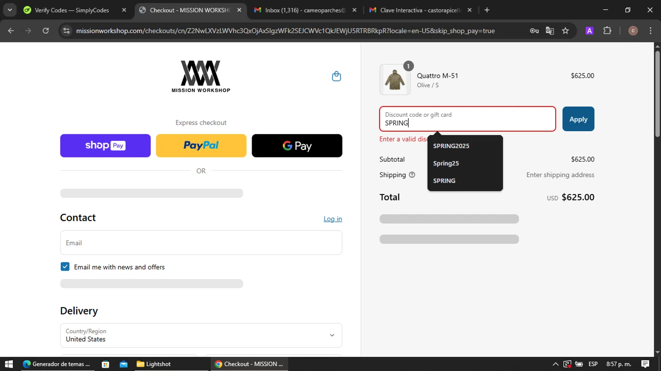Open the tab search dropdown arrow
Screen dimensions: 661x371
pos(10,10)
